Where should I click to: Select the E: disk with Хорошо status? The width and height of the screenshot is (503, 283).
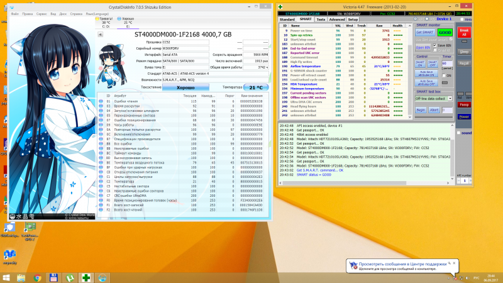click(x=128, y=23)
